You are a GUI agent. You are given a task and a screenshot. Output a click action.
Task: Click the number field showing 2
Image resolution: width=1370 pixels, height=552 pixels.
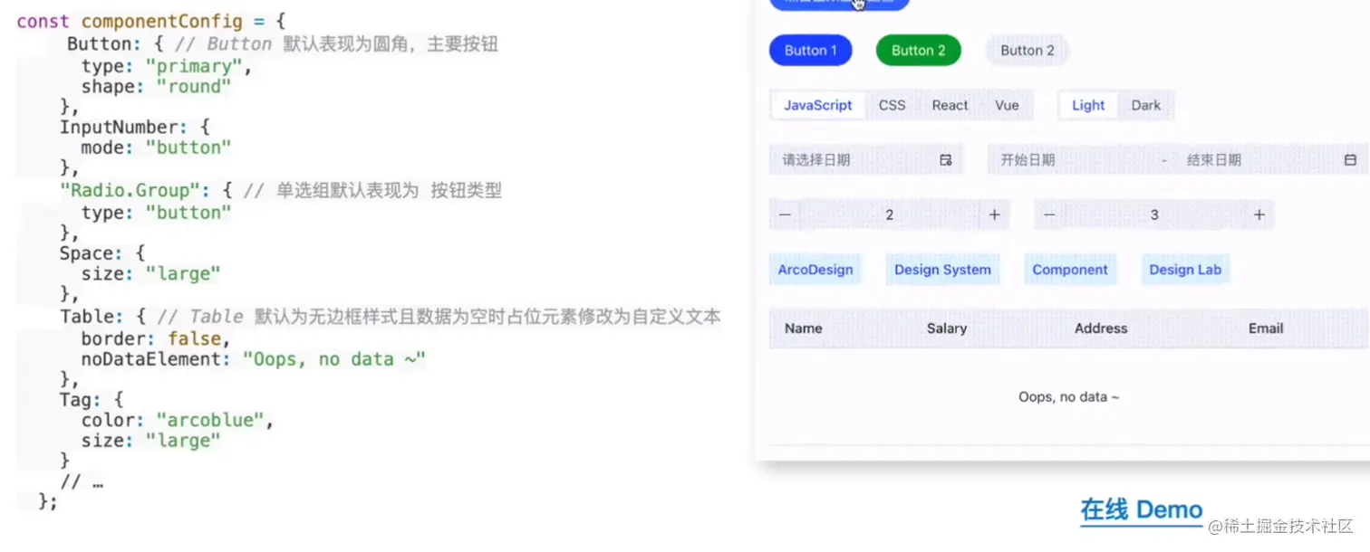[890, 214]
